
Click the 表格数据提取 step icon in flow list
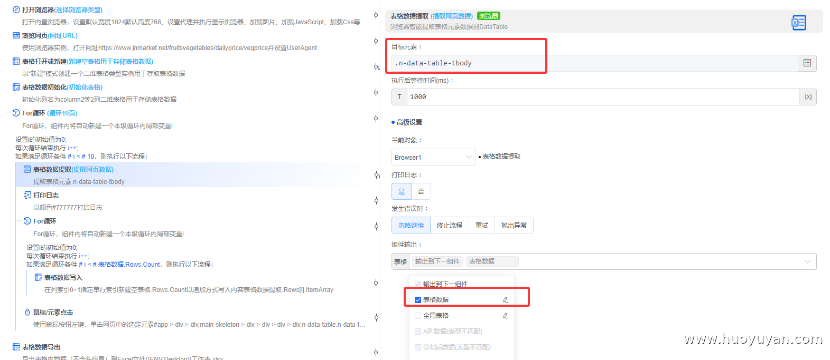[x=27, y=169]
